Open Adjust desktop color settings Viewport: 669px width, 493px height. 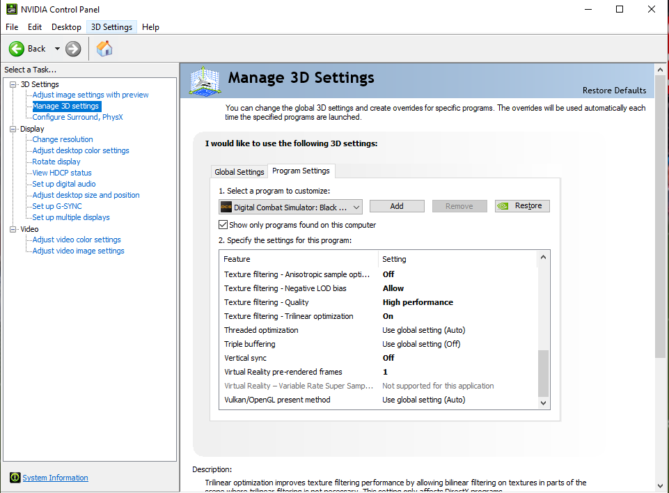pos(81,150)
